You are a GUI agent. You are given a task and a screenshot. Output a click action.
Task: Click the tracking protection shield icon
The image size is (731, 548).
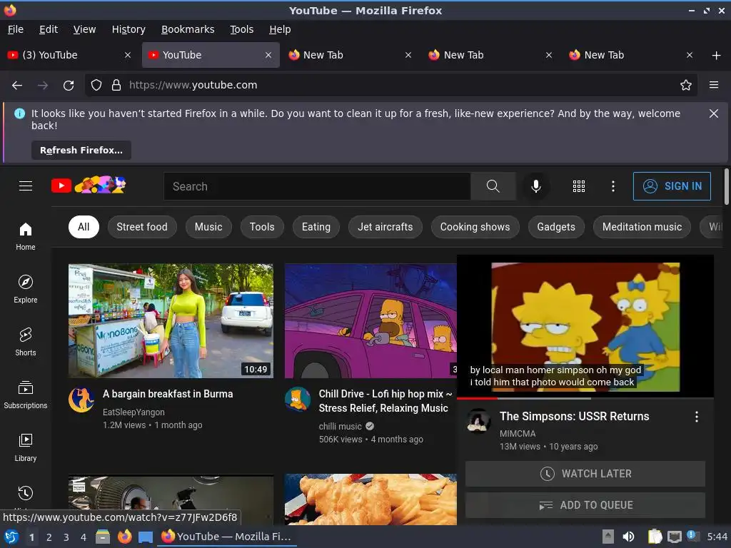96,85
